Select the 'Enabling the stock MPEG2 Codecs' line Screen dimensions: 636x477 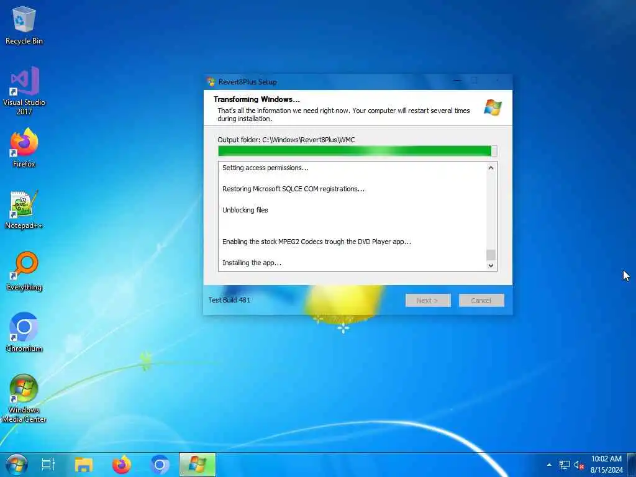pos(316,242)
